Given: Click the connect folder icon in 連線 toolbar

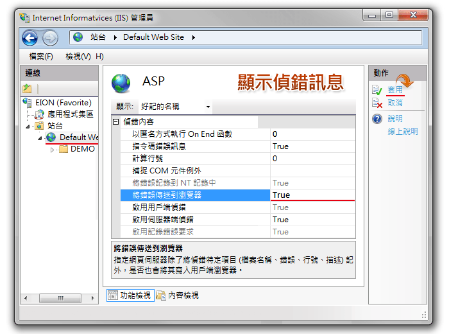Looking at the screenshot, I should tap(27, 89).
